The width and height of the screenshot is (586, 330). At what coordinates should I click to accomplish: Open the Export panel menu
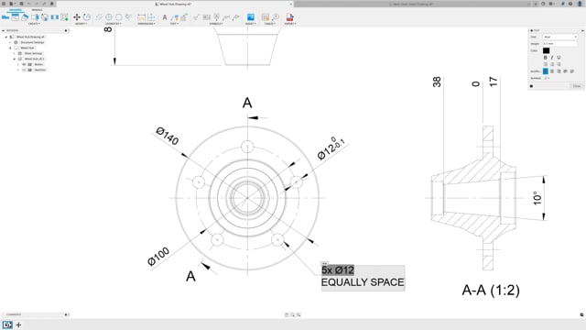(x=289, y=24)
